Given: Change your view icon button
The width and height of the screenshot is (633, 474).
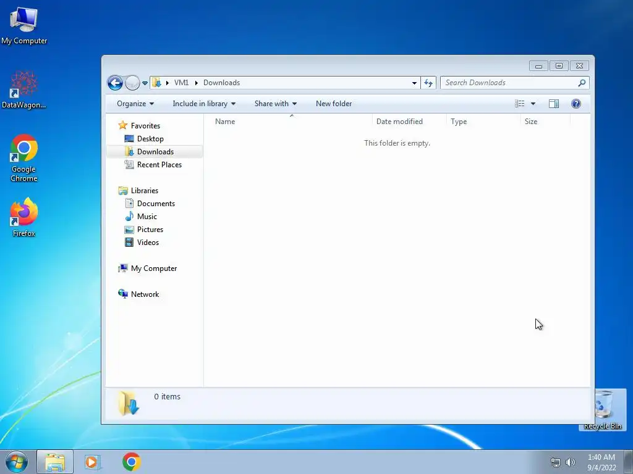Looking at the screenshot, I should pyautogui.click(x=519, y=104).
